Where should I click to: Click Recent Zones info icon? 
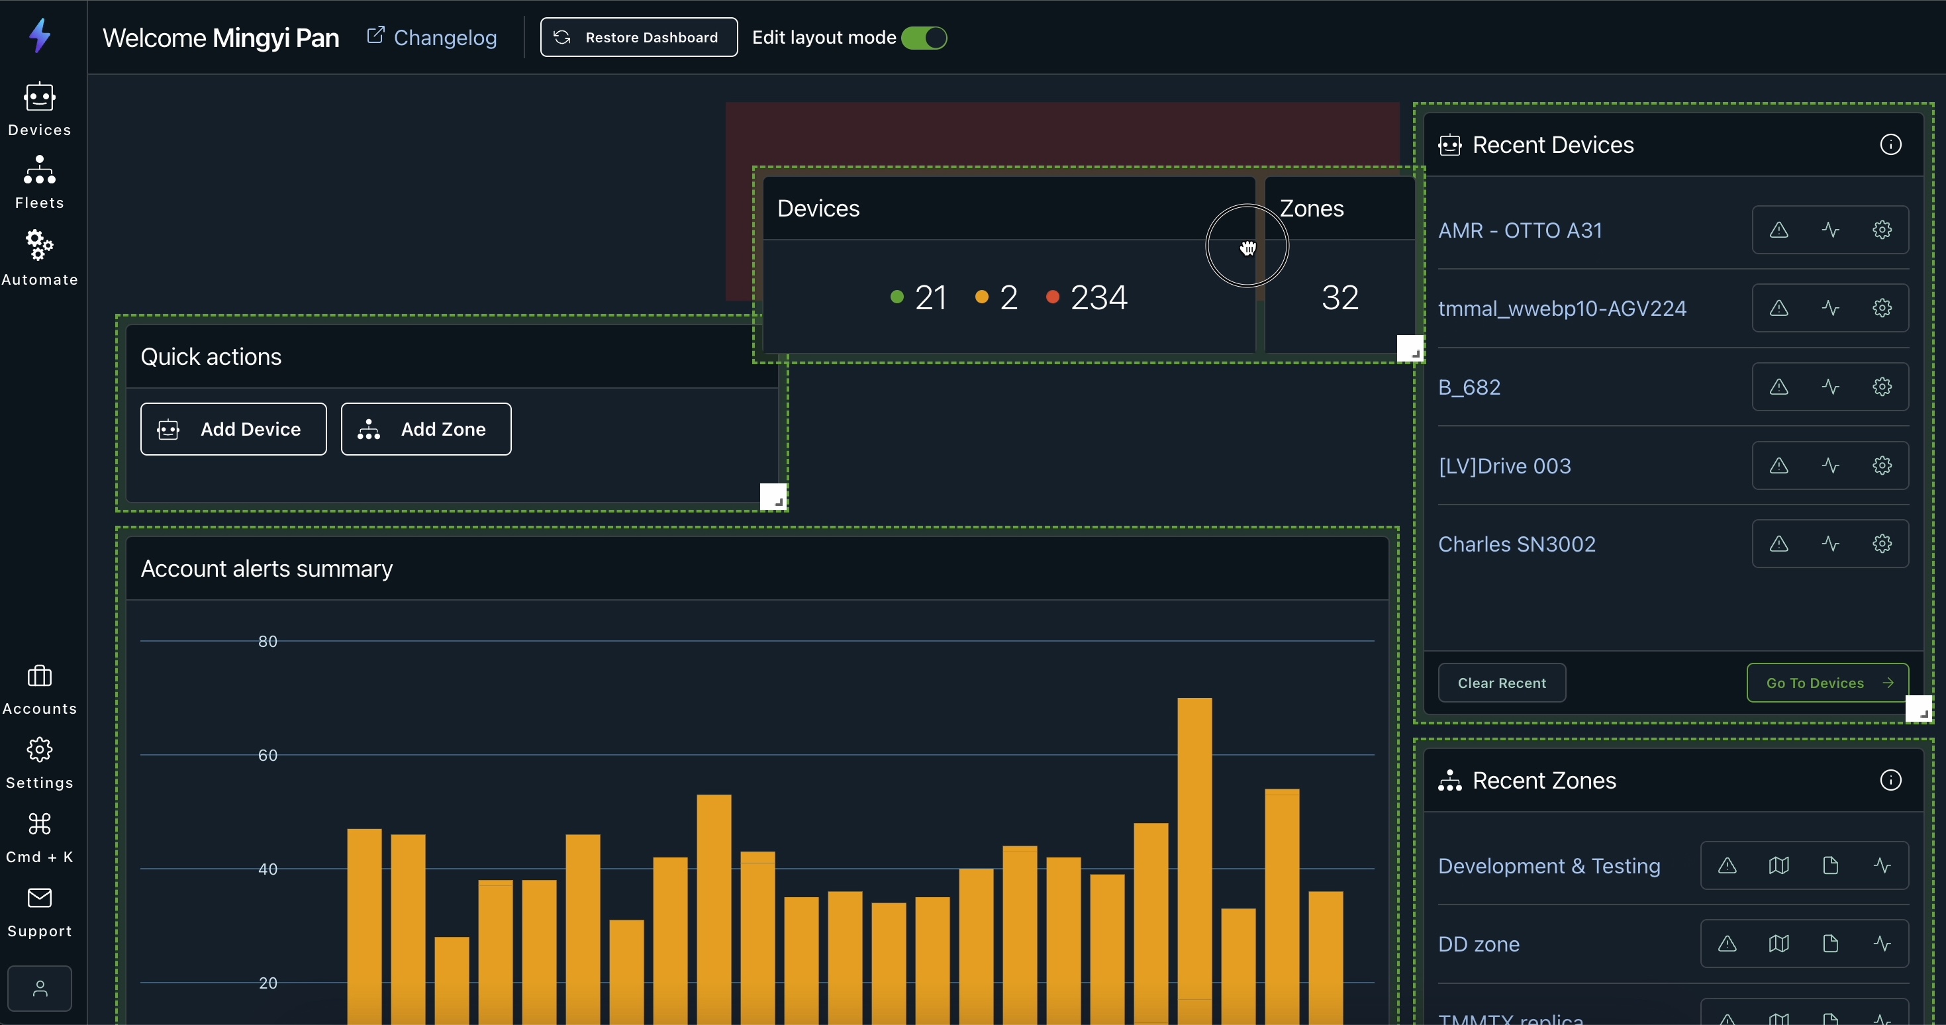point(1890,780)
